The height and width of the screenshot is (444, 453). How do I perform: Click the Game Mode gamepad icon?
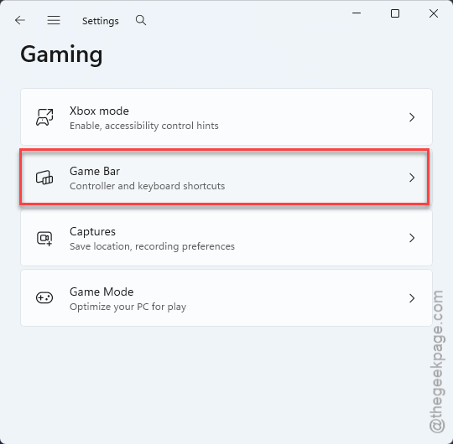[44, 297]
